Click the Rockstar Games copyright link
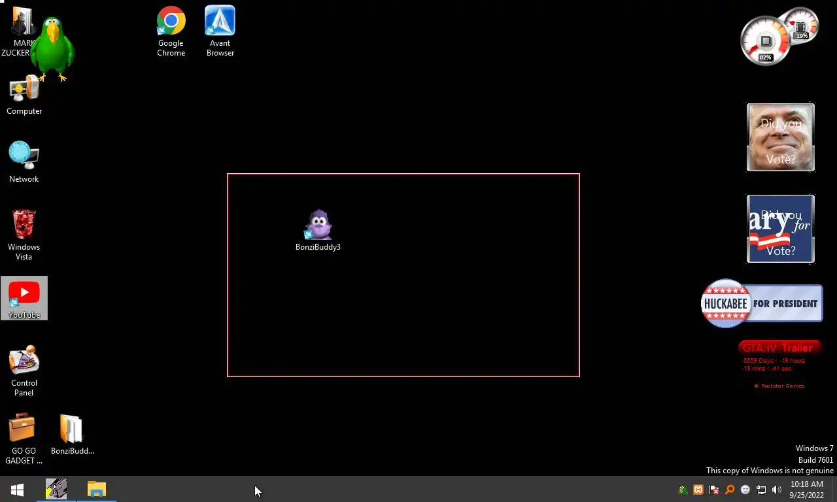 [779, 386]
